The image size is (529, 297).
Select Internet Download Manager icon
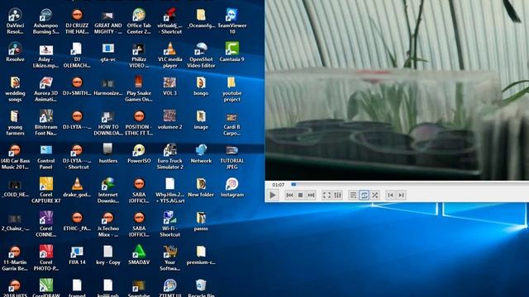point(108,191)
